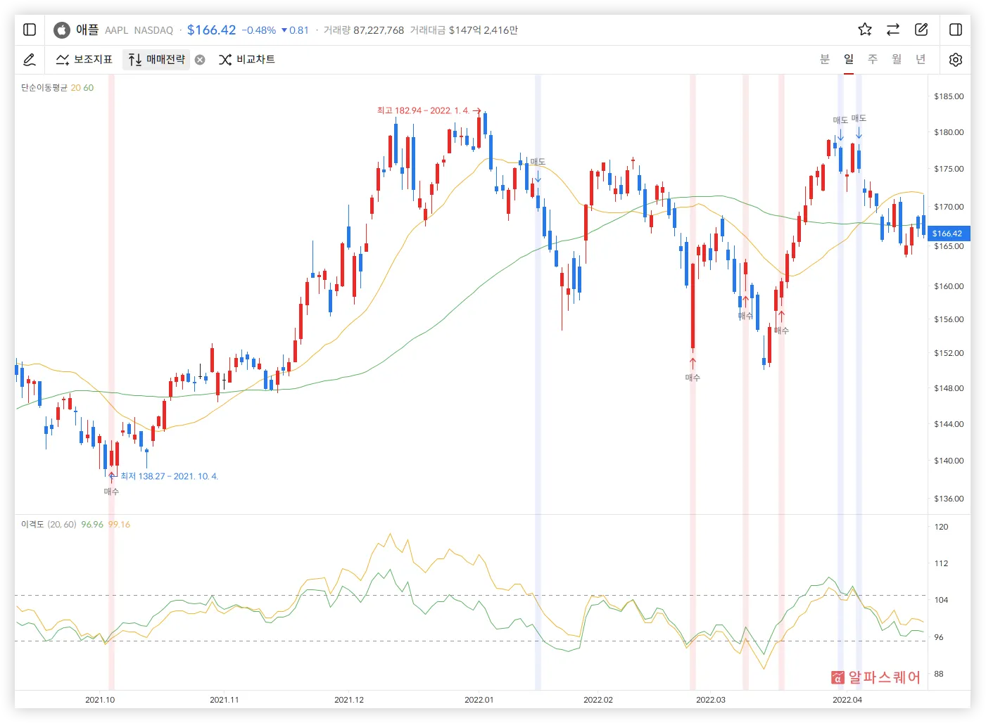Image resolution: width=986 pixels, height=723 pixels.
Task: Click the $170.00 price axis label
Action: [949, 207]
